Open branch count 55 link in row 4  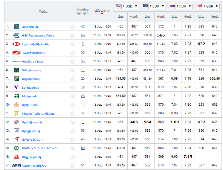[x=83, y=53]
